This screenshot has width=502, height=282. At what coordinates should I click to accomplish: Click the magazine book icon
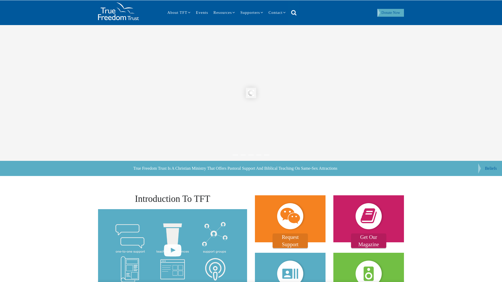pos(368,216)
